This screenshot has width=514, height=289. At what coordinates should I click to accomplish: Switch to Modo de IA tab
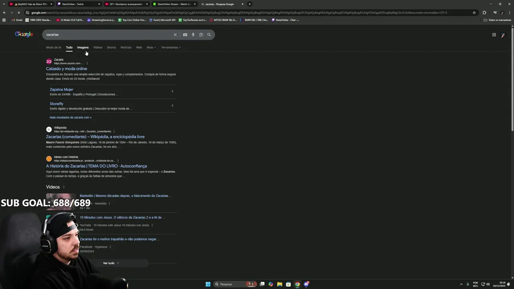(x=54, y=47)
